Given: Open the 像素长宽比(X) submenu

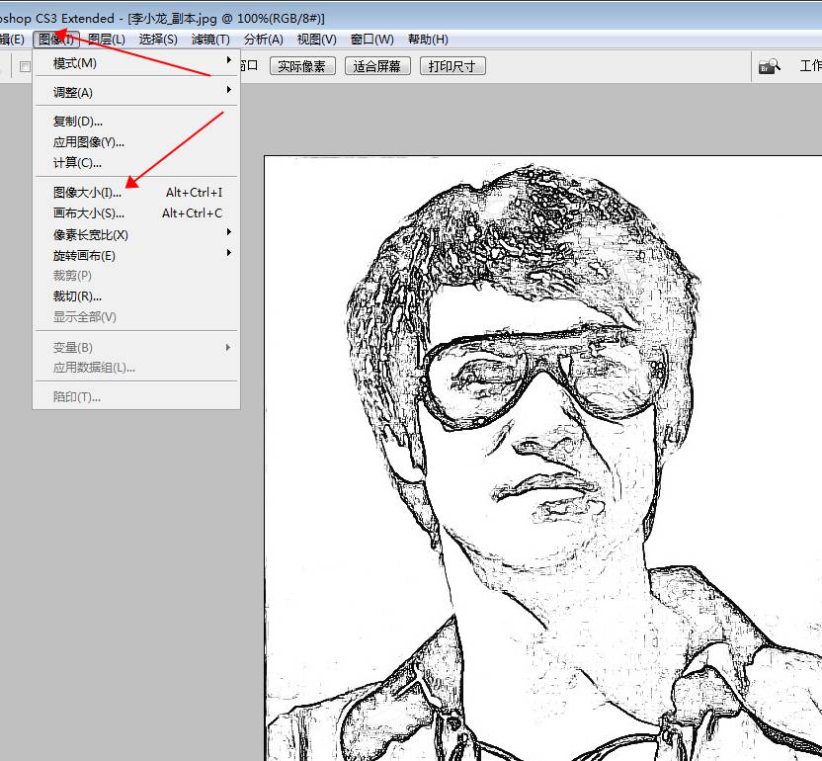Looking at the screenshot, I should click(91, 235).
